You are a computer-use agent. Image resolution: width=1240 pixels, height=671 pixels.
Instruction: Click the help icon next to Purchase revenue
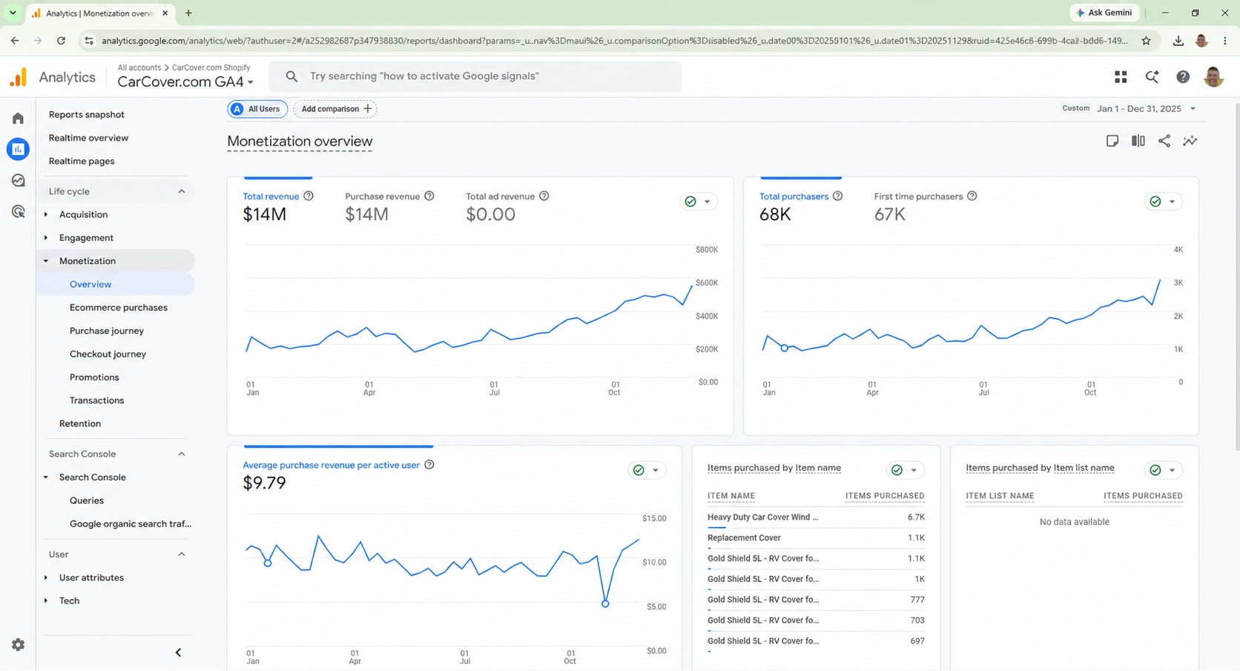coord(429,196)
